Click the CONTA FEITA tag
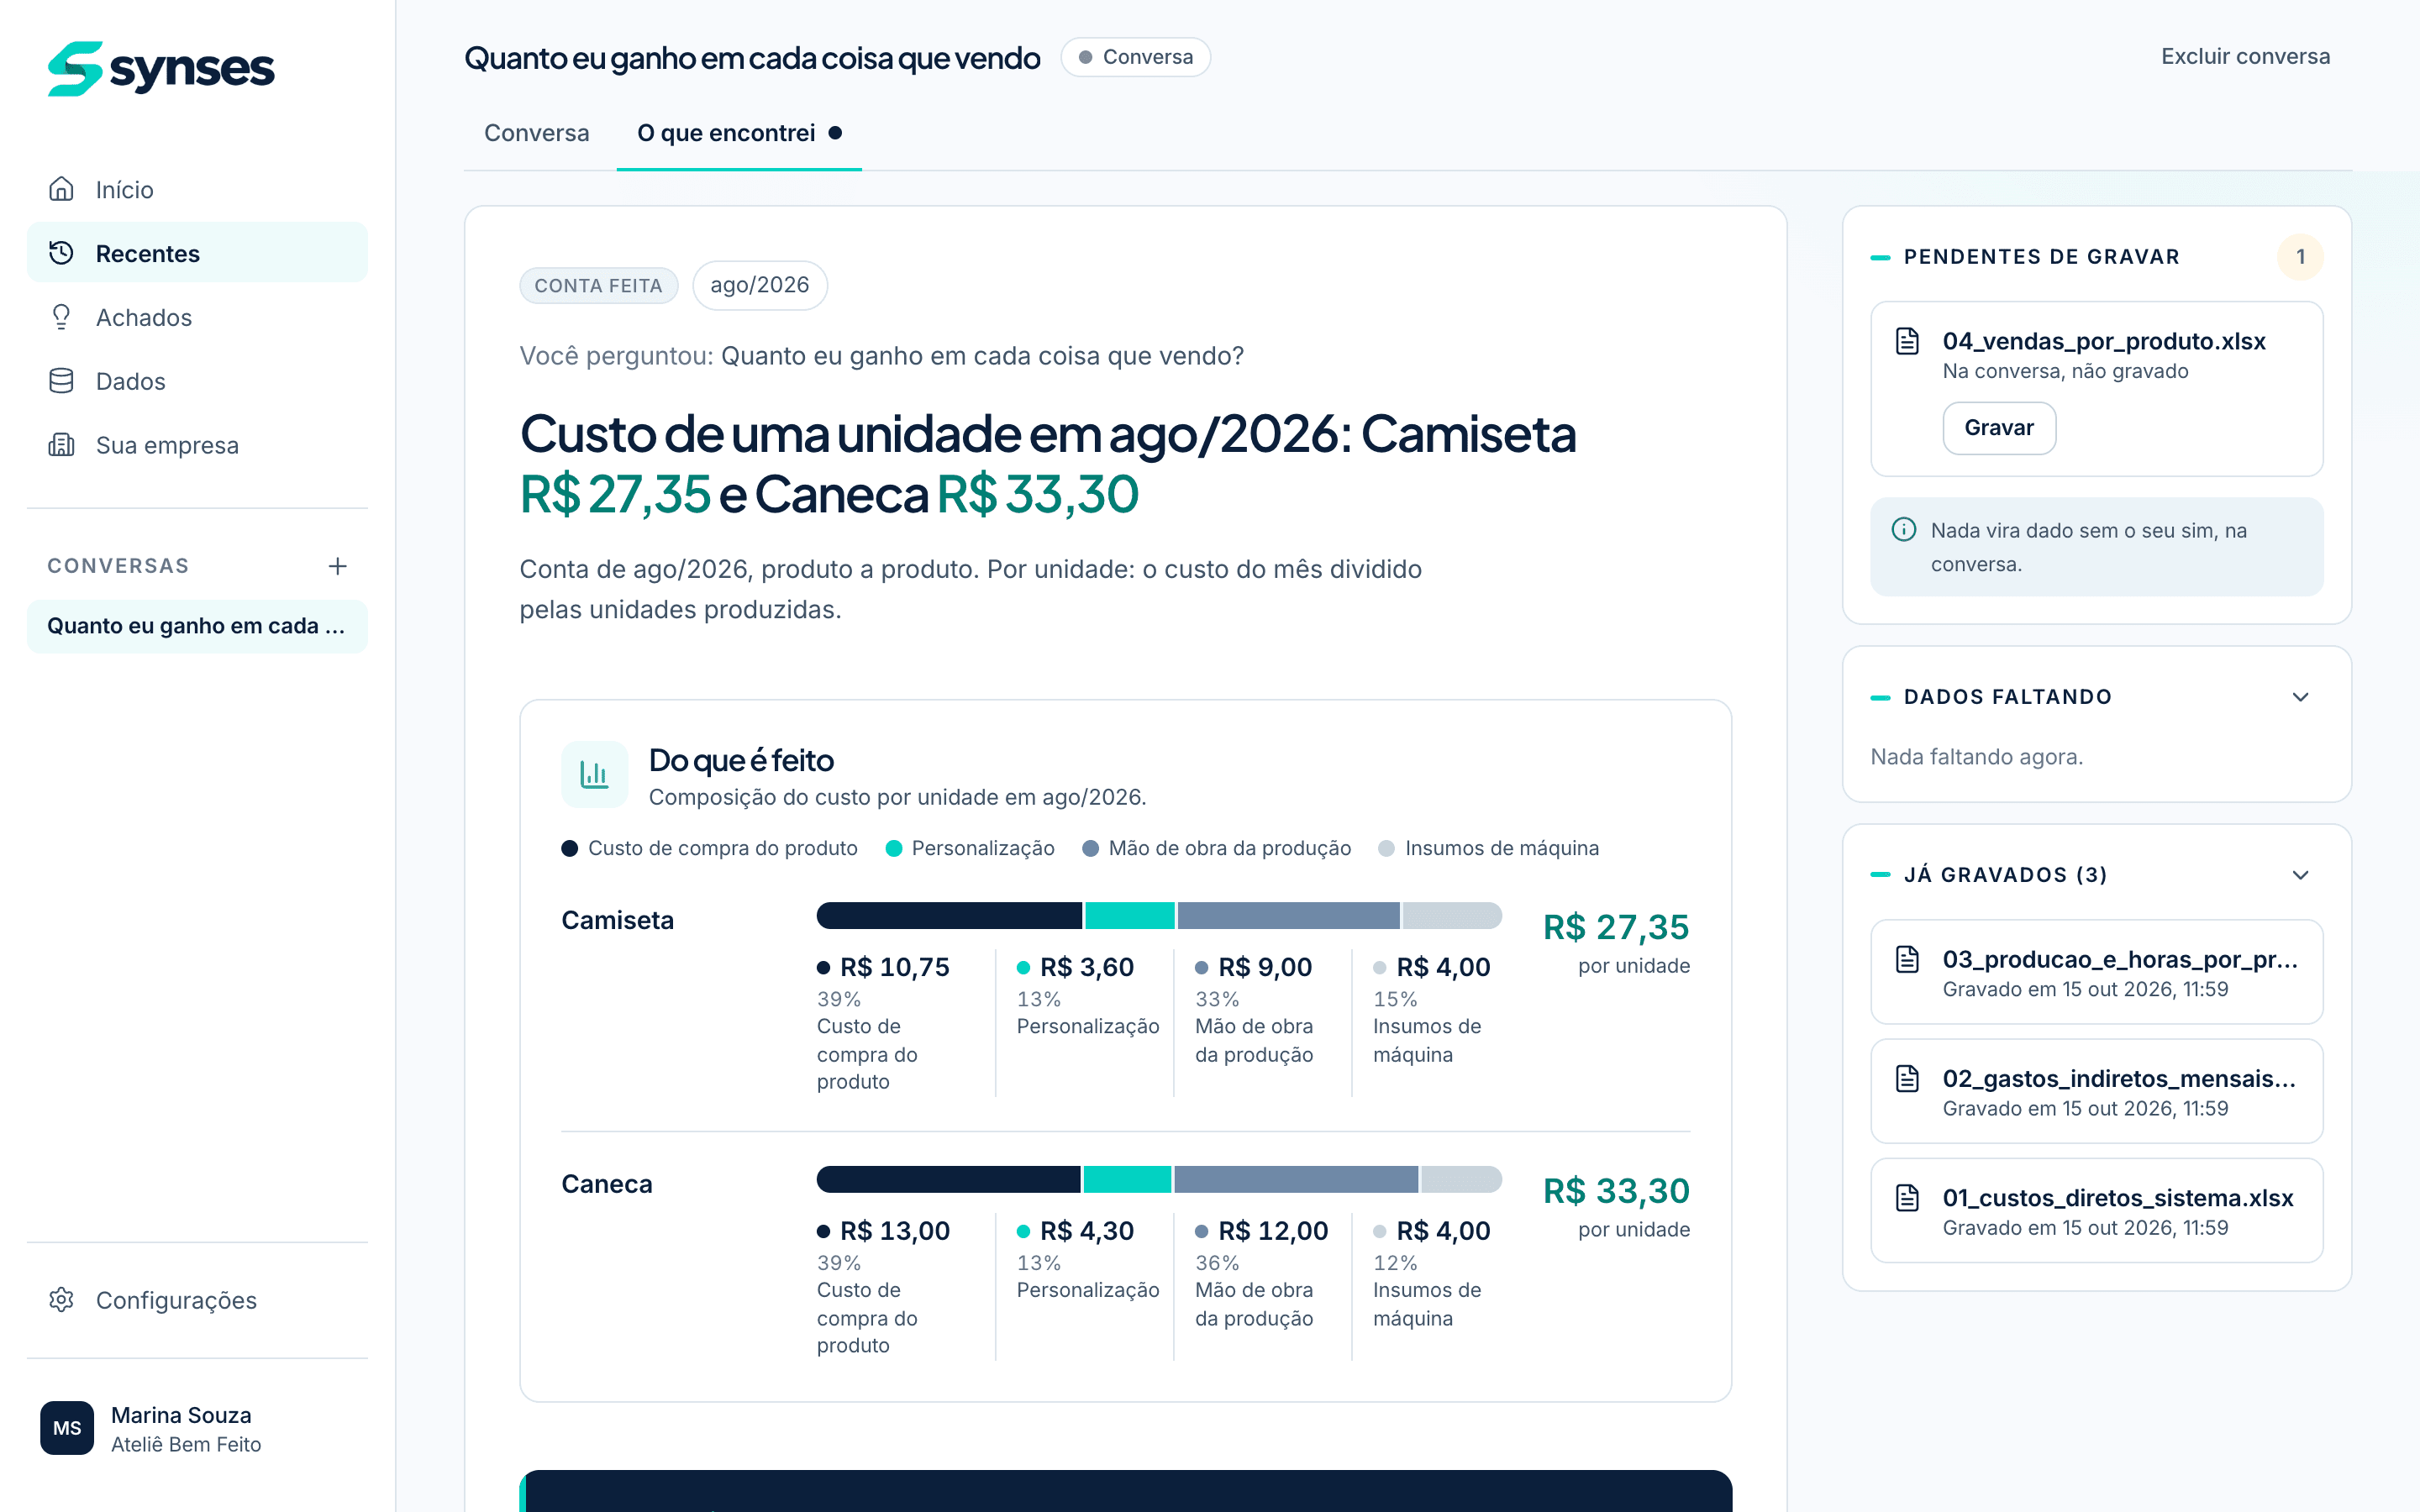 tap(598, 286)
